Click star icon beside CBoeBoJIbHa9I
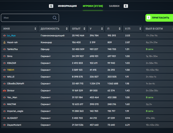173x133 pixels. pyautogui.click(x=4, y=84)
